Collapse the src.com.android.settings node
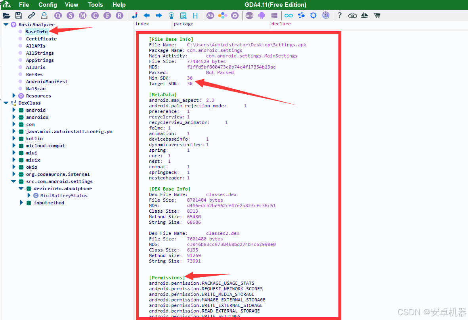Screen dimensions: 468x320 14,181
